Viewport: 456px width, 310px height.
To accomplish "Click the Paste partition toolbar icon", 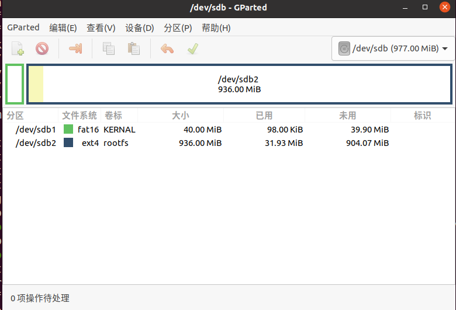I will pos(134,48).
